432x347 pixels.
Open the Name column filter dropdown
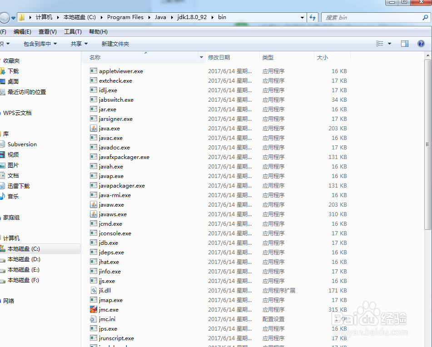click(x=201, y=57)
